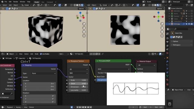The width and height of the screenshot is (194, 109).
Task: Click the camera view gizmo in the right 3D viewport
Action: (162, 32)
